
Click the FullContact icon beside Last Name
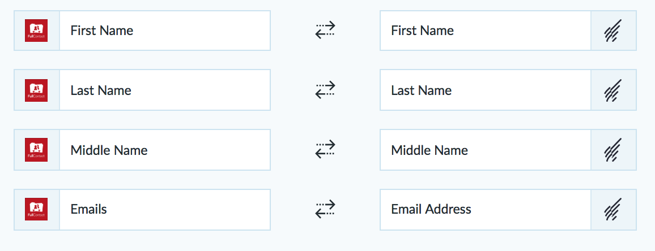coord(36,90)
